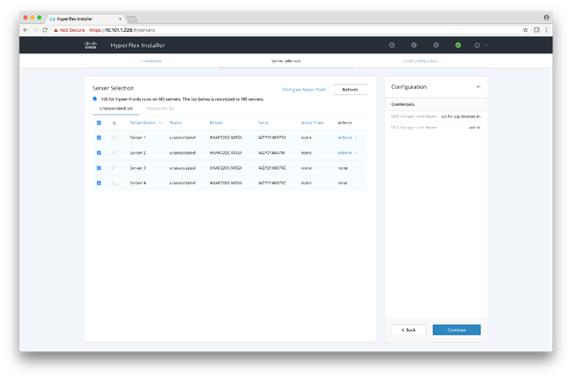Click the browser forward arrow
Screen dimensions: 572x379
tap(36, 30)
